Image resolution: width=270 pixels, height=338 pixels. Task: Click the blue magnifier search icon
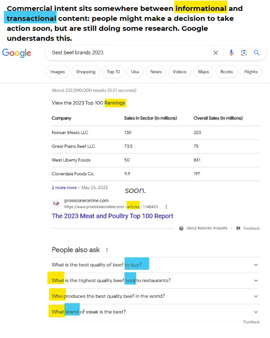[257, 53]
